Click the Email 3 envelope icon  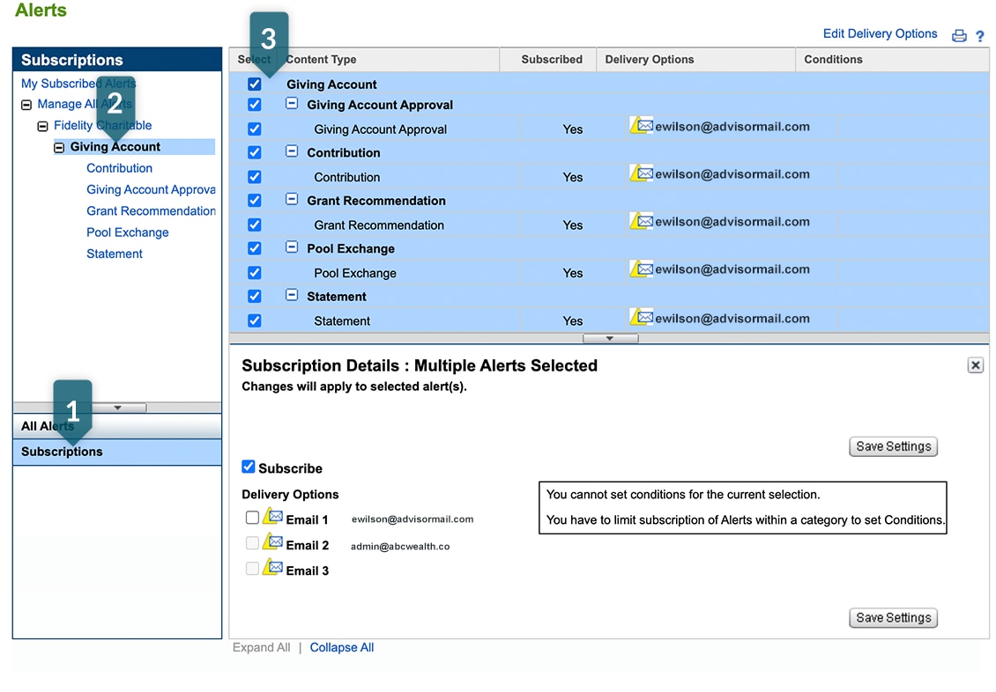pyautogui.click(x=272, y=567)
